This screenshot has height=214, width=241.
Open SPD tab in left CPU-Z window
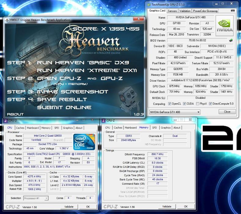click(x=57, y=128)
